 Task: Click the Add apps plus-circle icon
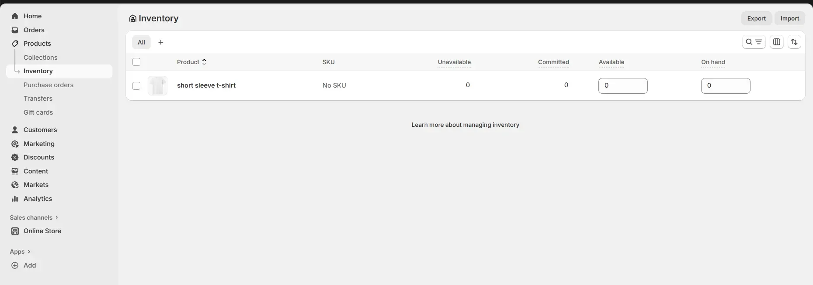coord(15,265)
